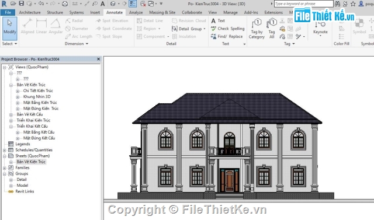Click the Tag All tool
The width and height of the screenshot is (374, 220).
pos(272,29)
